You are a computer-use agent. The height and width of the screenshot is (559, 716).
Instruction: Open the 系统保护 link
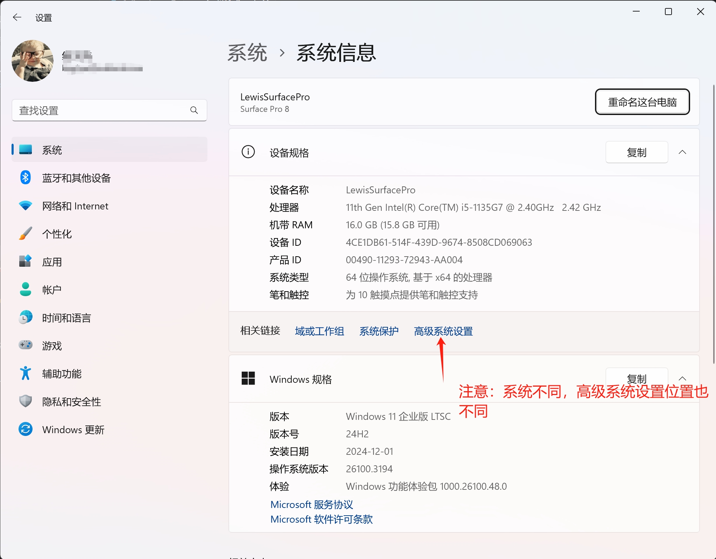pos(379,331)
